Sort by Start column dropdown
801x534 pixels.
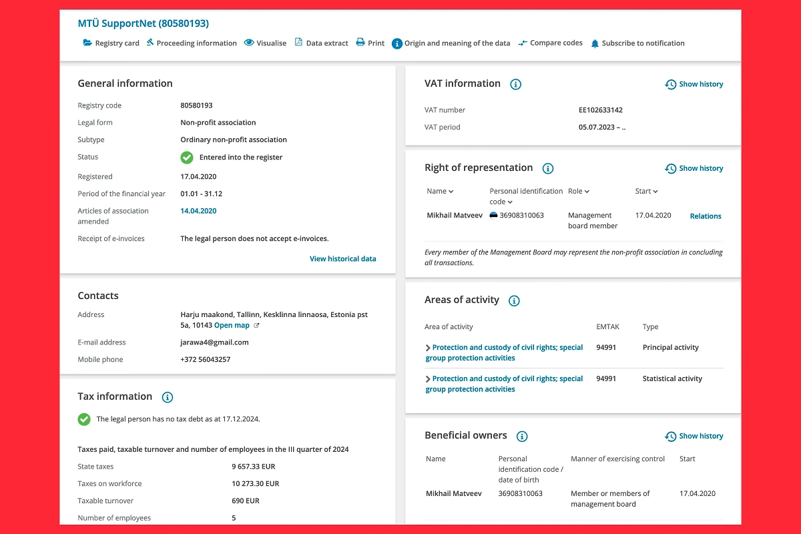click(646, 192)
